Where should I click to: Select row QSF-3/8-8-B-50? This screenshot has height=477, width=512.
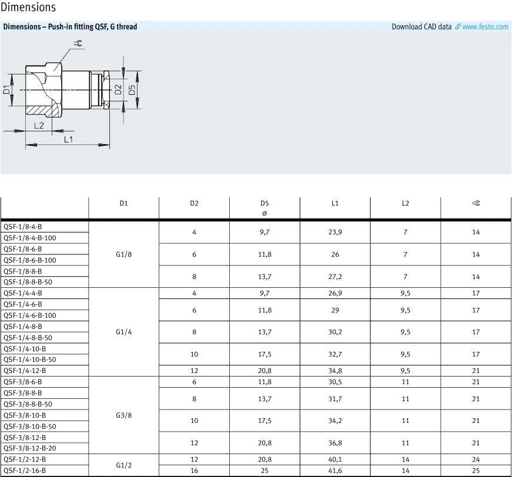coord(45,404)
